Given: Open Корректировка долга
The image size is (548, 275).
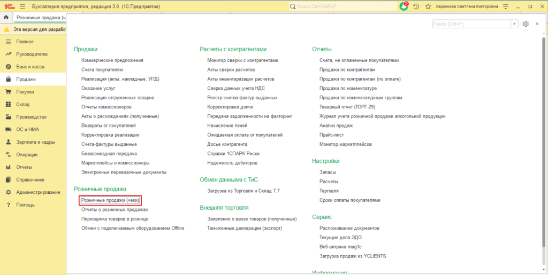Looking at the screenshot, I should (230, 107).
